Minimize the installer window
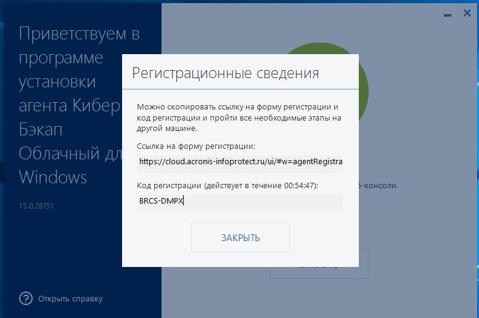Image resolution: width=479 pixels, height=318 pixels. click(x=448, y=15)
